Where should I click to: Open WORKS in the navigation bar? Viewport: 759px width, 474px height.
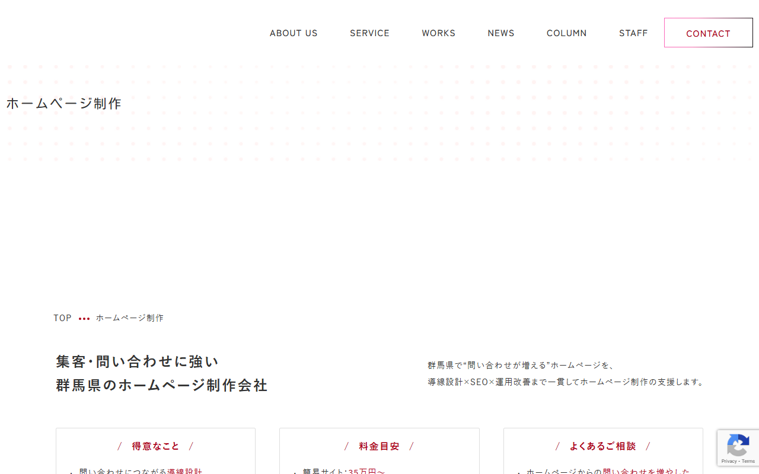pos(438,33)
